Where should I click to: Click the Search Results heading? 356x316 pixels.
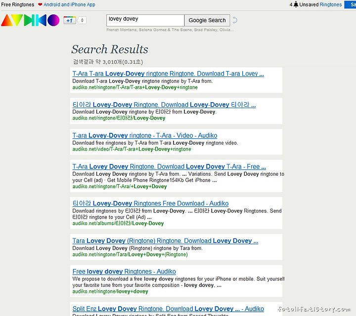coord(110,49)
